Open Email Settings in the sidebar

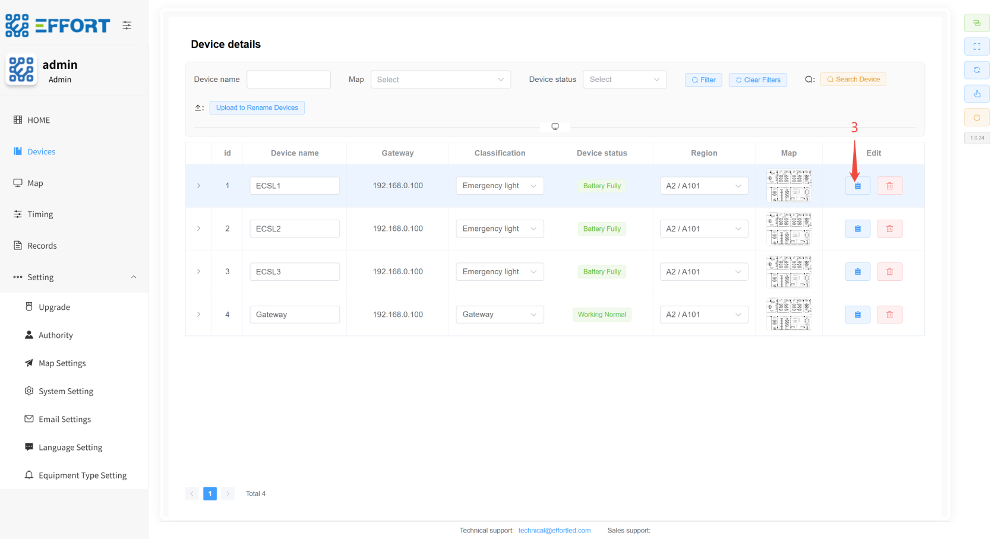65,419
